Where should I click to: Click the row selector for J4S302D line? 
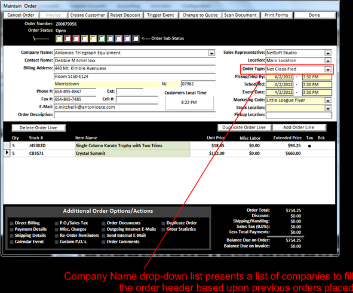7,145
